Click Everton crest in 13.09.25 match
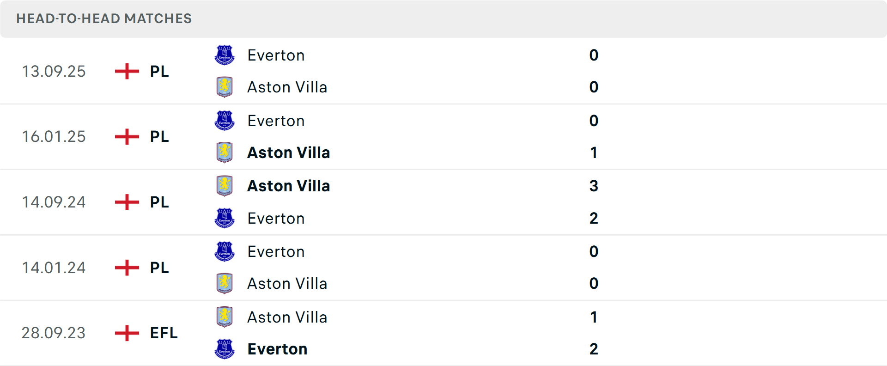 [x=225, y=55]
